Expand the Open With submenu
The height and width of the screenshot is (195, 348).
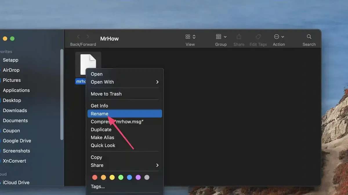(125, 82)
